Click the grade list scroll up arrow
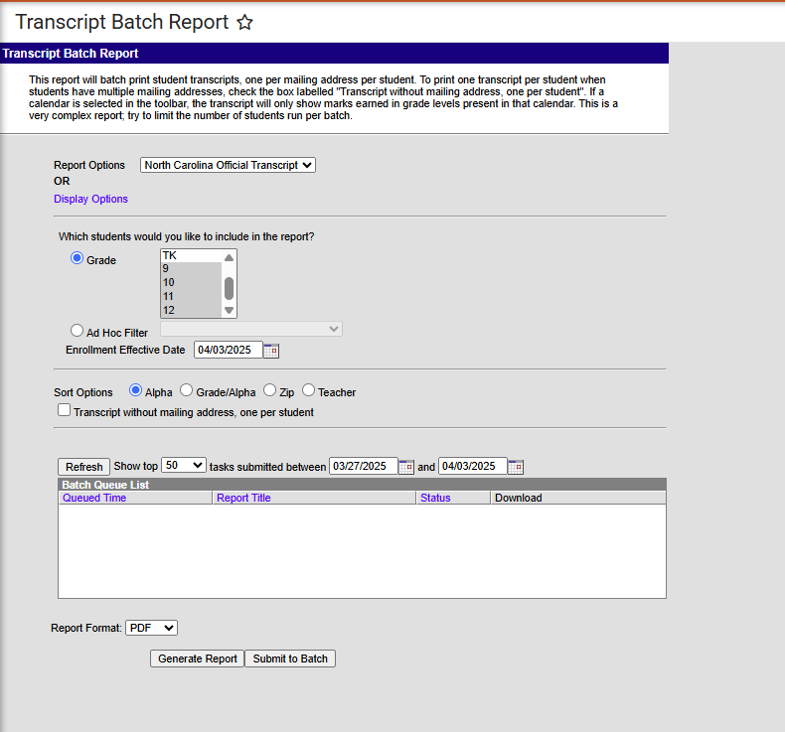This screenshot has width=785, height=732. [229, 257]
